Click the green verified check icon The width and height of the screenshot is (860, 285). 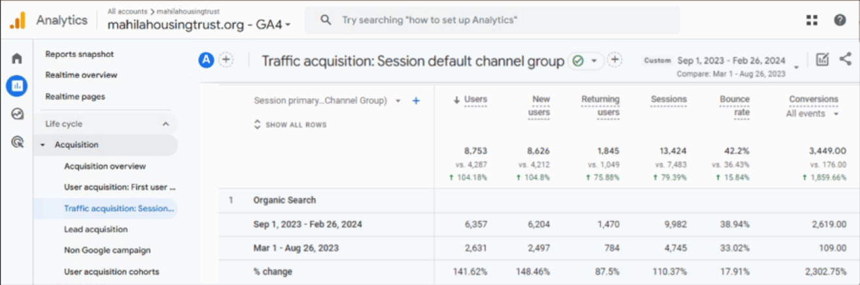point(577,61)
